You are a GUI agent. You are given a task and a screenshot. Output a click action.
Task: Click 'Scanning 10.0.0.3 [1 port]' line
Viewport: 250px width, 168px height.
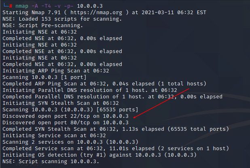coord(44,77)
